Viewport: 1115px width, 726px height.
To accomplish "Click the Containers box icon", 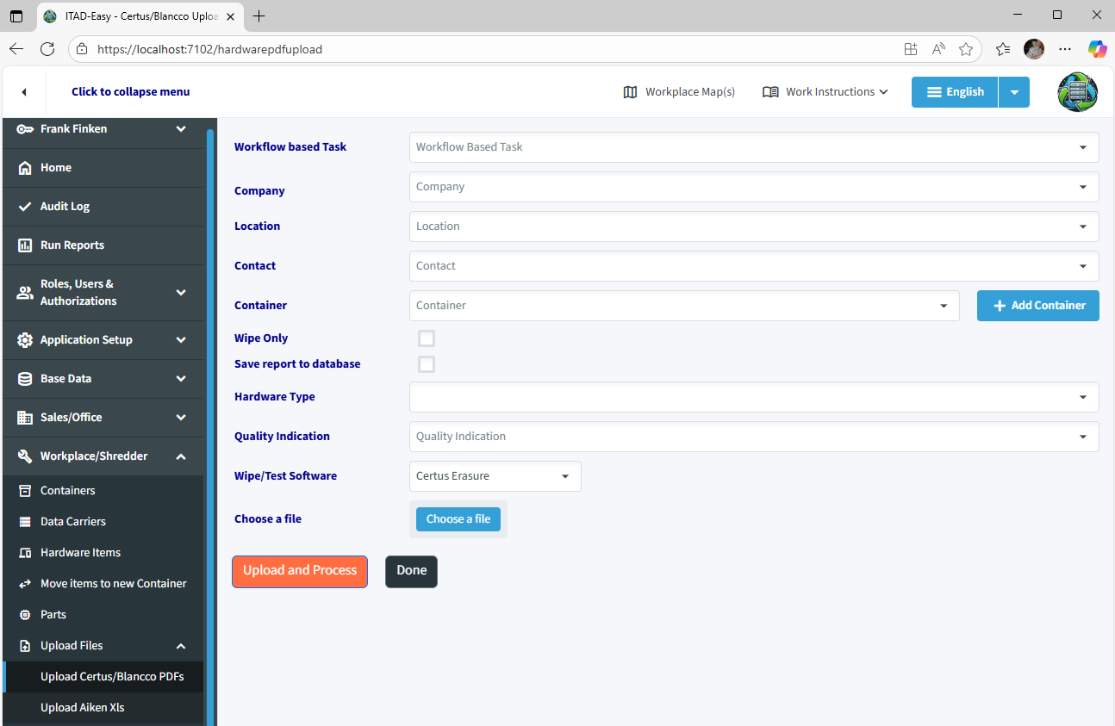I will point(25,491).
